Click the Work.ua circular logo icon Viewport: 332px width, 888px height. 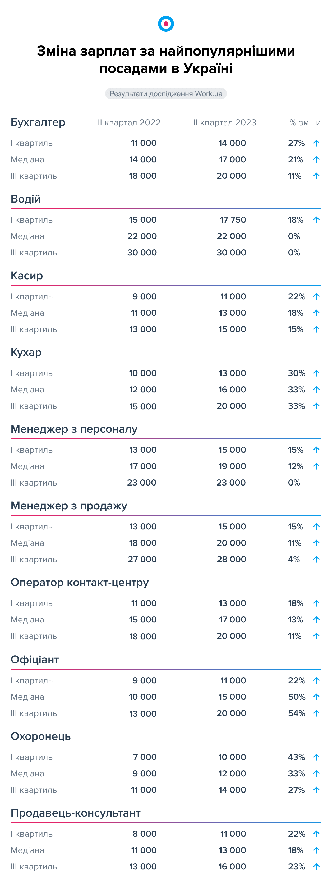coord(166,24)
